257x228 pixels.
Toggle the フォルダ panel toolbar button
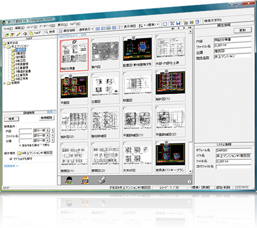click(35, 33)
